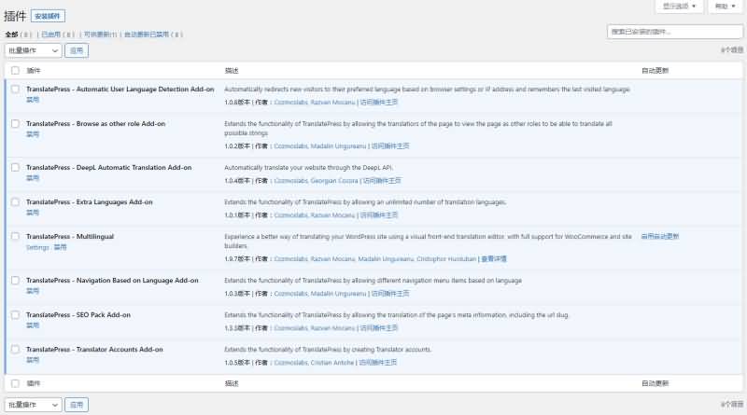The height and width of the screenshot is (415, 747).
Task: Click the 安装插件 button beside the page title
Action: click(49, 16)
